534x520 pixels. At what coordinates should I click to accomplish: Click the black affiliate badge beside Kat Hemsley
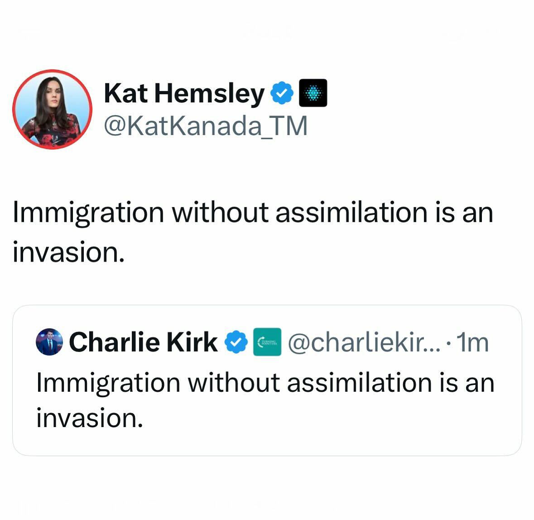pyautogui.click(x=313, y=93)
